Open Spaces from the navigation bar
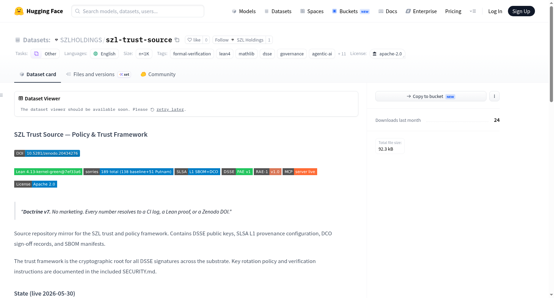The image size is (554, 298). click(x=312, y=11)
